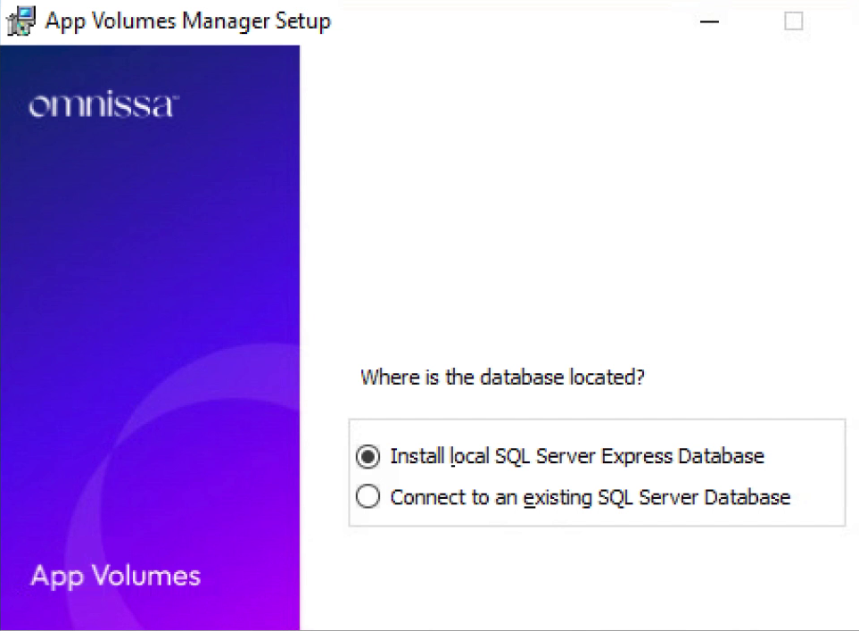Minimize the App Volumes Manager Setup window

710,21
